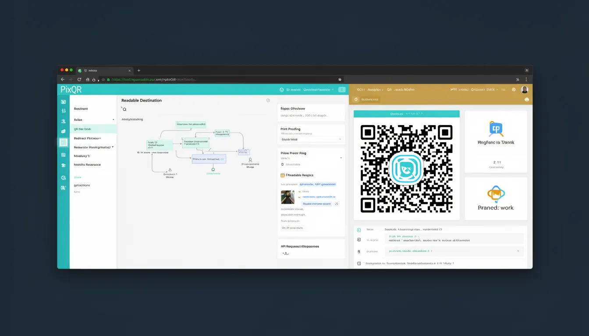Viewport: 589px width, 336px height.
Task: Select the blue node in the flow diagram
Action: [209, 159]
